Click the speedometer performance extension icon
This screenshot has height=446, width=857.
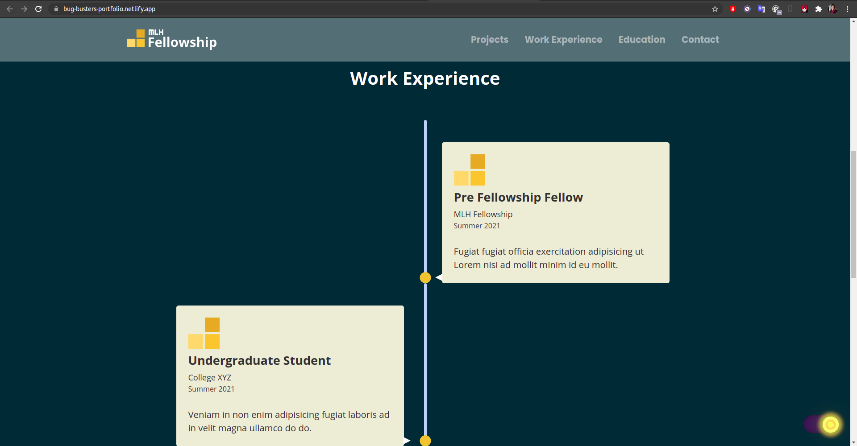[x=776, y=9]
